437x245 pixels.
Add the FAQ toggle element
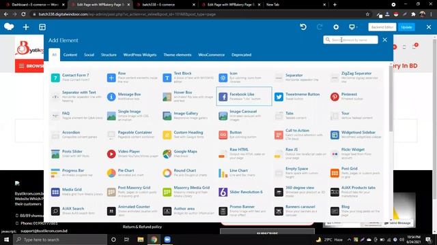pos(76,116)
